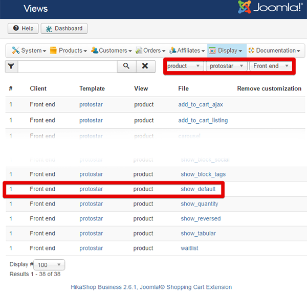Image resolution: width=307 pixels, height=295 pixels.
Task: Open the add_to_cart_listing file
Action: click(203, 121)
